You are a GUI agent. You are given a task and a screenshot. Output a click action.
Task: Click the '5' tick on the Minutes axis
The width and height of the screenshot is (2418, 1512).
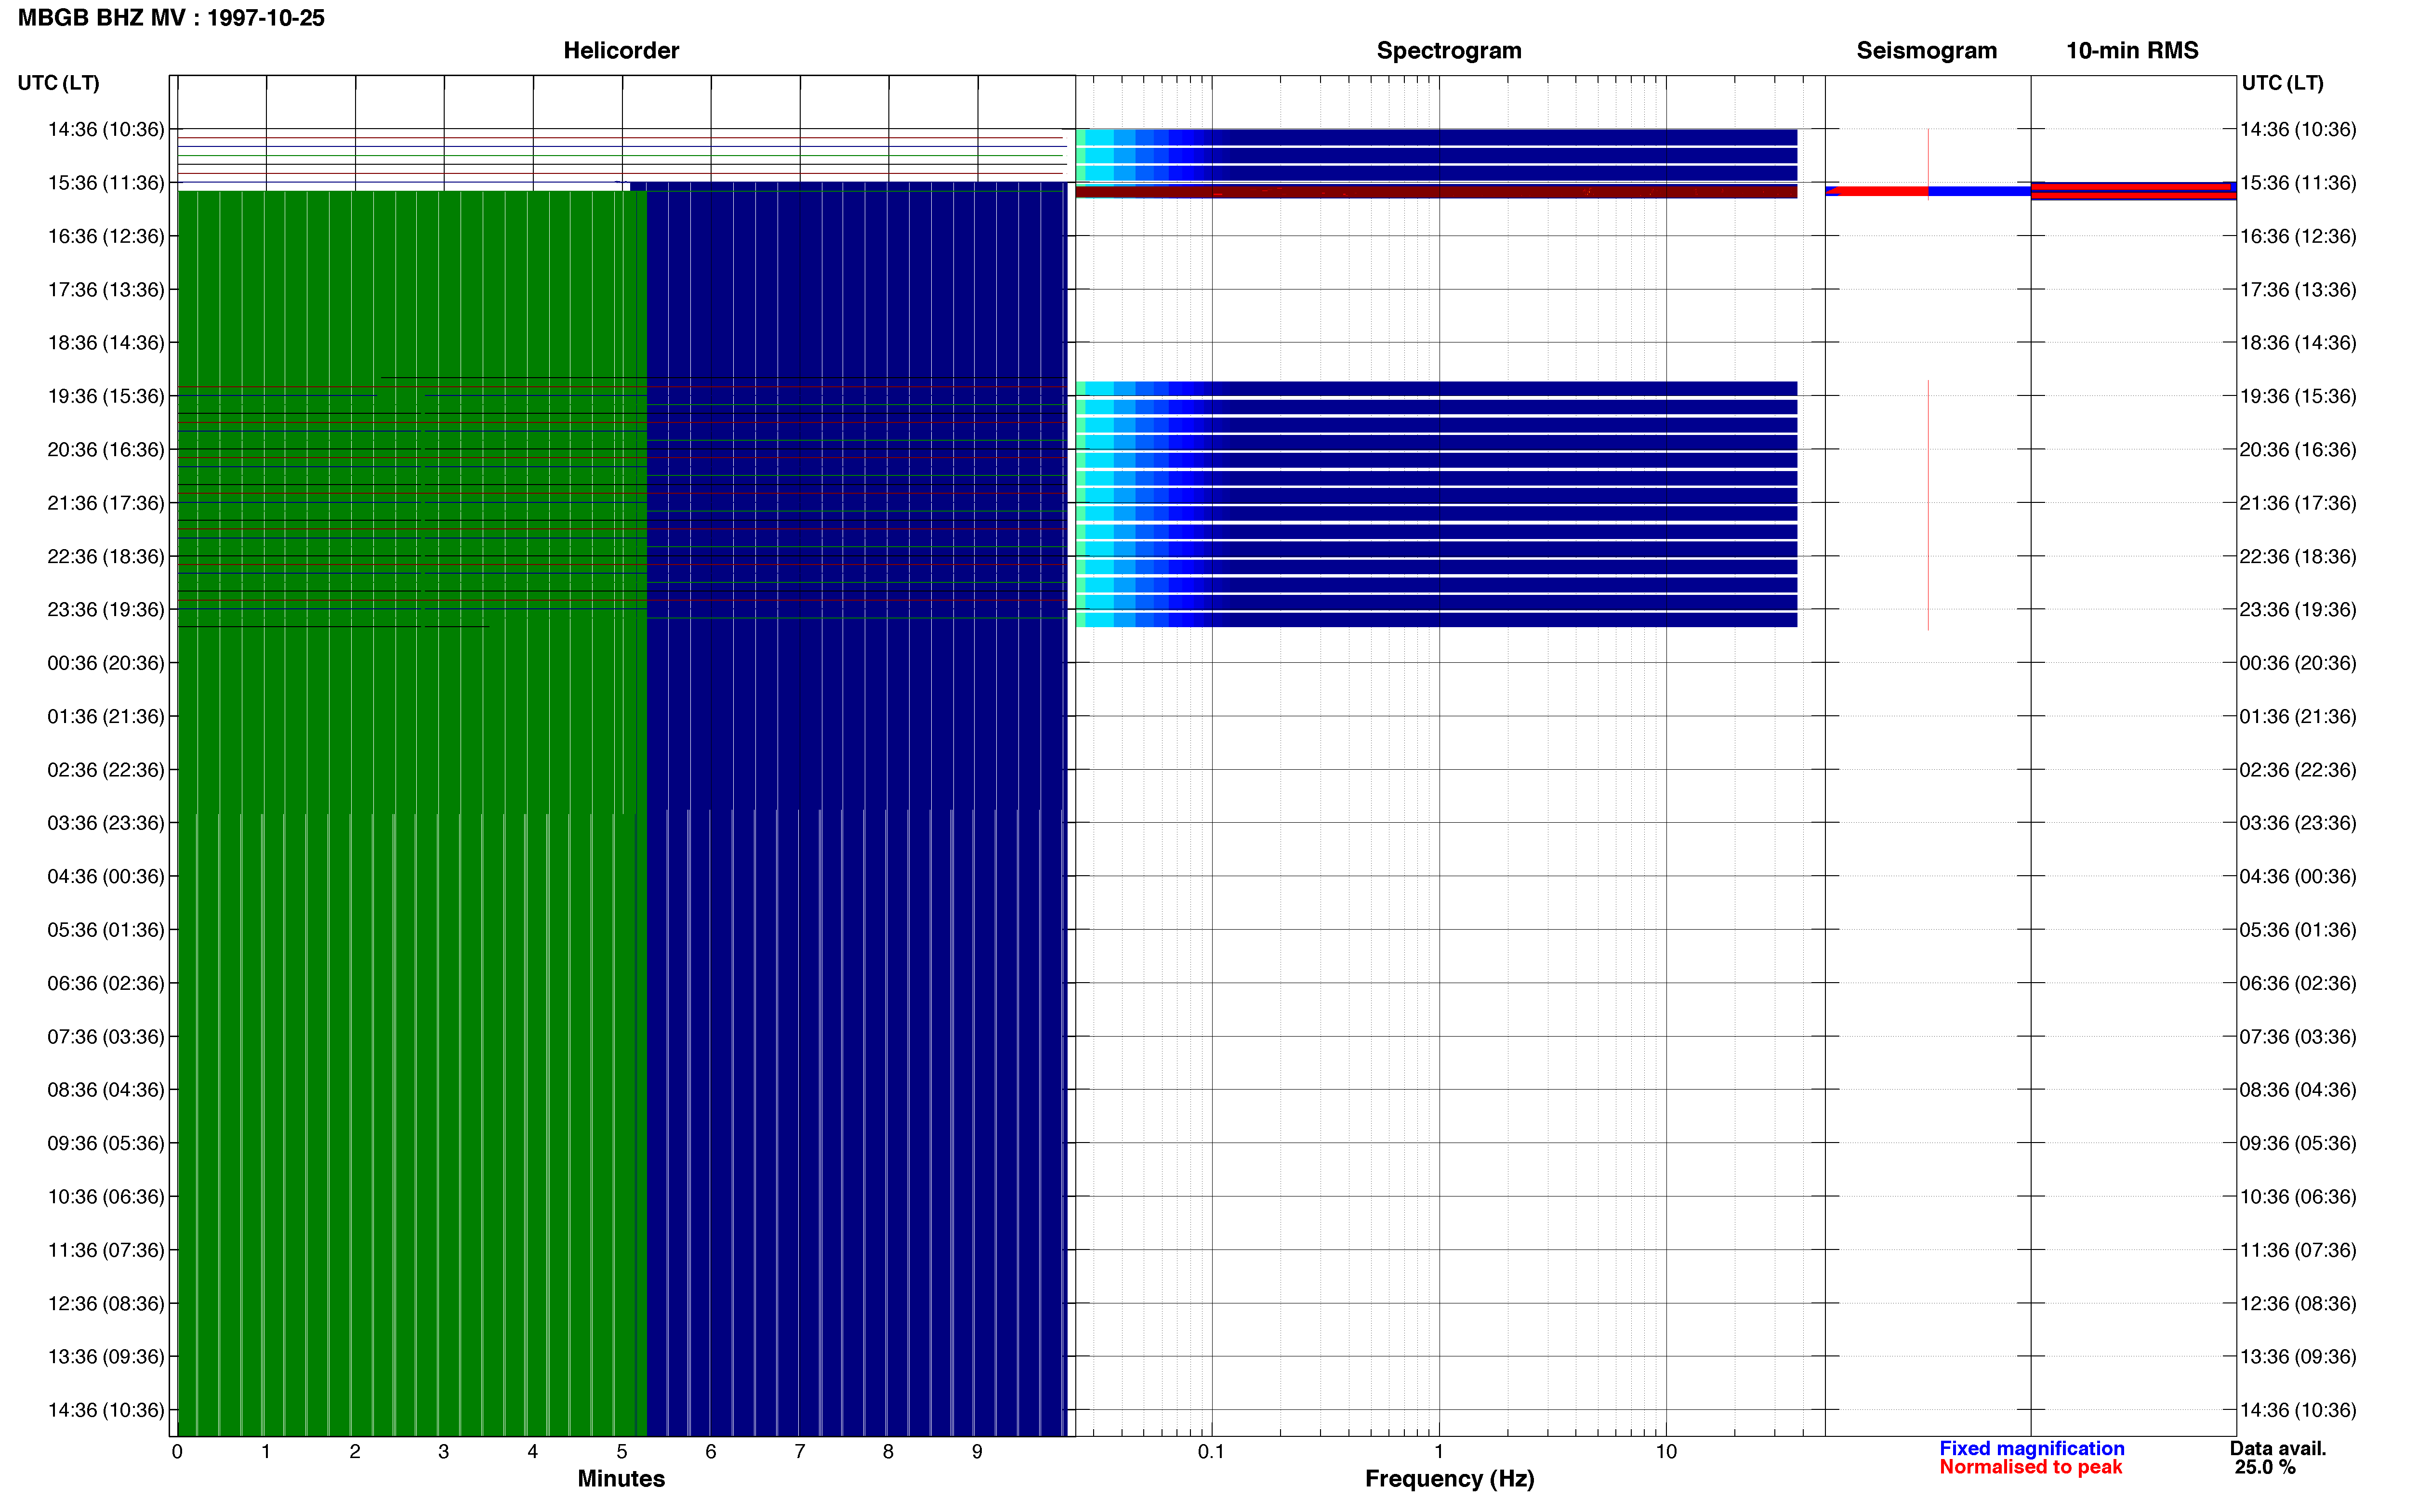622,1451
